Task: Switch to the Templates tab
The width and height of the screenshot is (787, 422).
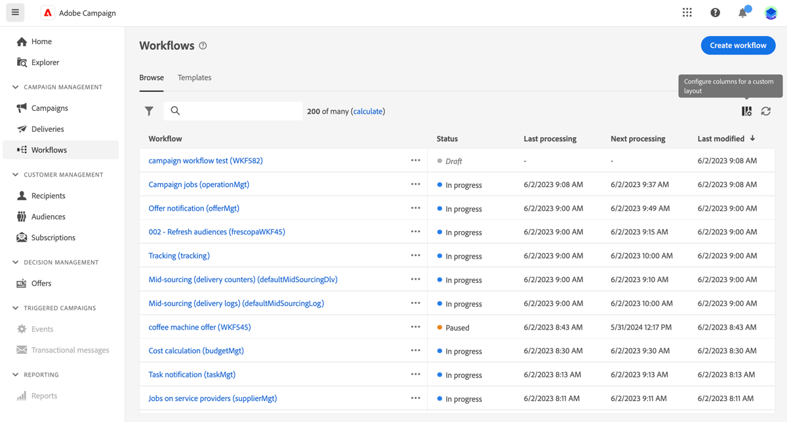Action: click(194, 77)
